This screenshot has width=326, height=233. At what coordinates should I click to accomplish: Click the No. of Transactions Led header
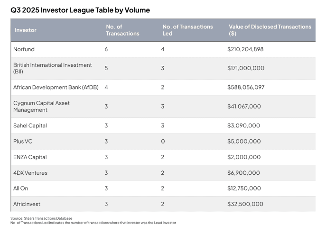pos(187,30)
